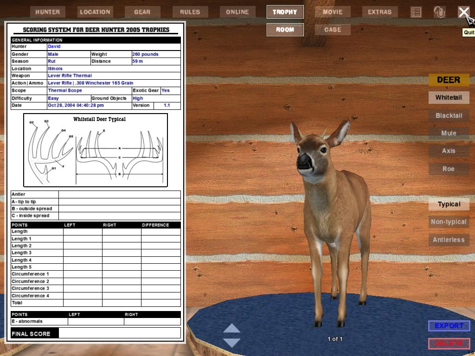Image resolution: width=475 pixels, height=356 pixels.
Task: Switch to the ROOM tab
Action: pos(285,30)
